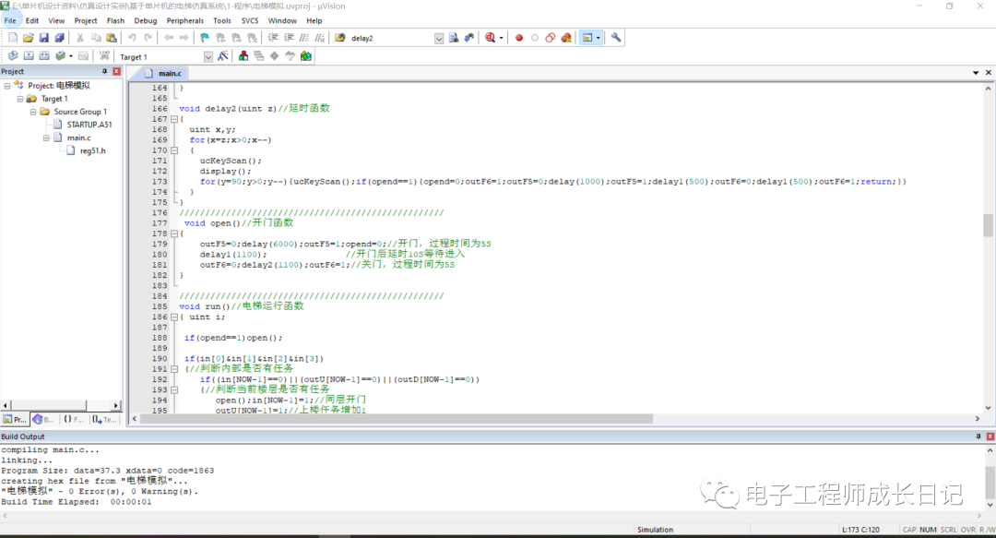This screenshot has width=996, height=538.
Task: Click the Set bookmark flag icon
Action: 205,38
